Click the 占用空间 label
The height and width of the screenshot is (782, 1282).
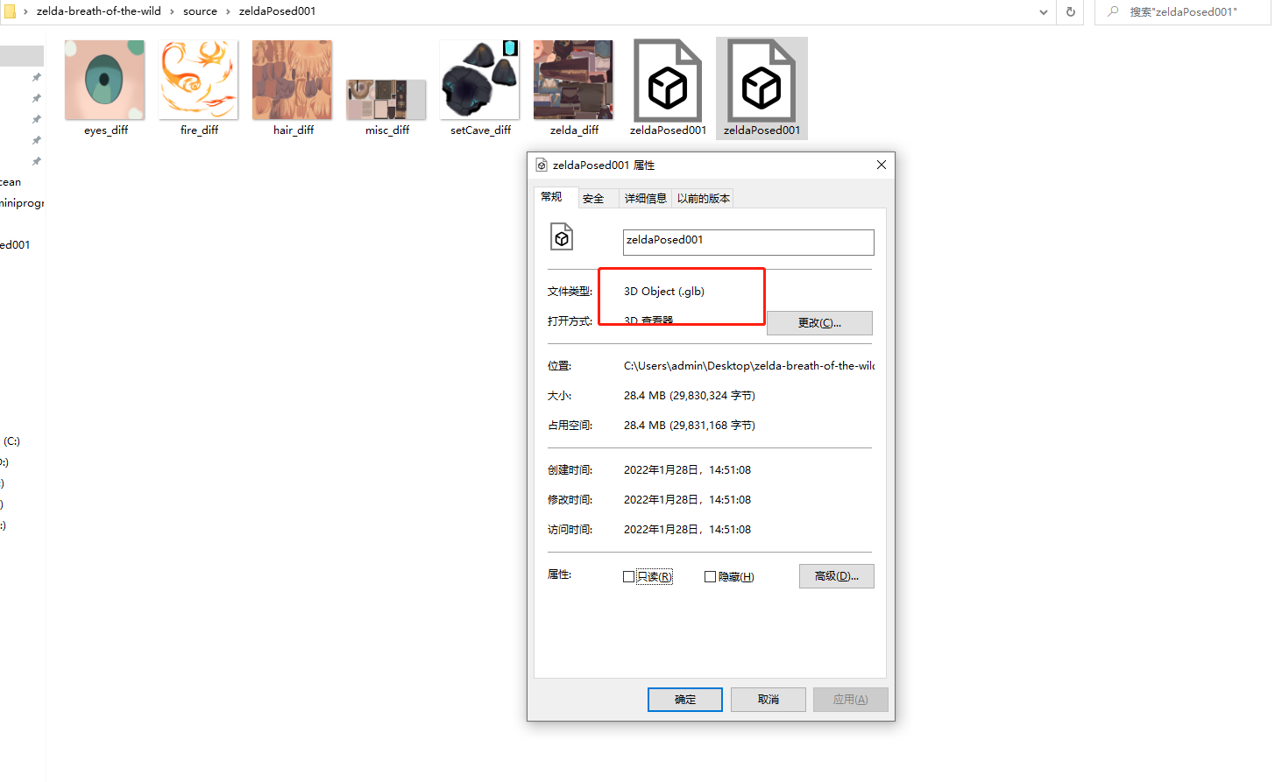coord(570,426)
